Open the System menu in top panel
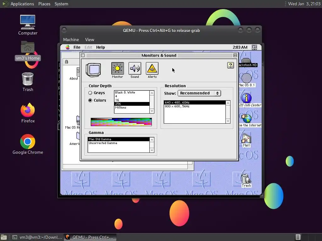The width and height of the screenshot is (322, 241). pyautogui.click(x=61, y=4)
